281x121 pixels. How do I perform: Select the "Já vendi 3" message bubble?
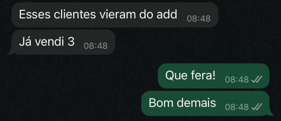61,42
